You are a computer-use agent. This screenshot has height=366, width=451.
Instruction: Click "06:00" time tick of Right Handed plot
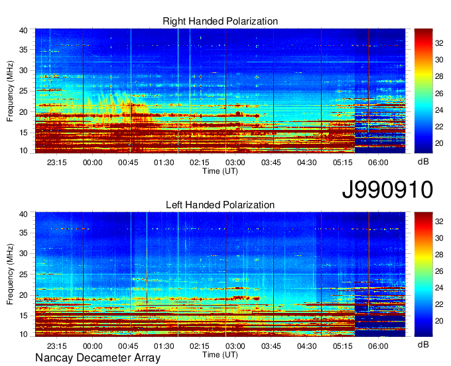pyautogui.click(x=378, y=162)
